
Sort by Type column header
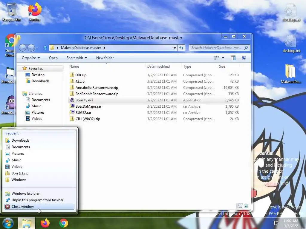point(199,66)
